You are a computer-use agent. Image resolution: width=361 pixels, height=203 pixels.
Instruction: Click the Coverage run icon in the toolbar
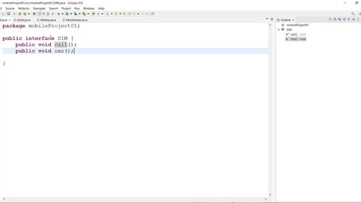pyautogui.click(x=75, y=14)
